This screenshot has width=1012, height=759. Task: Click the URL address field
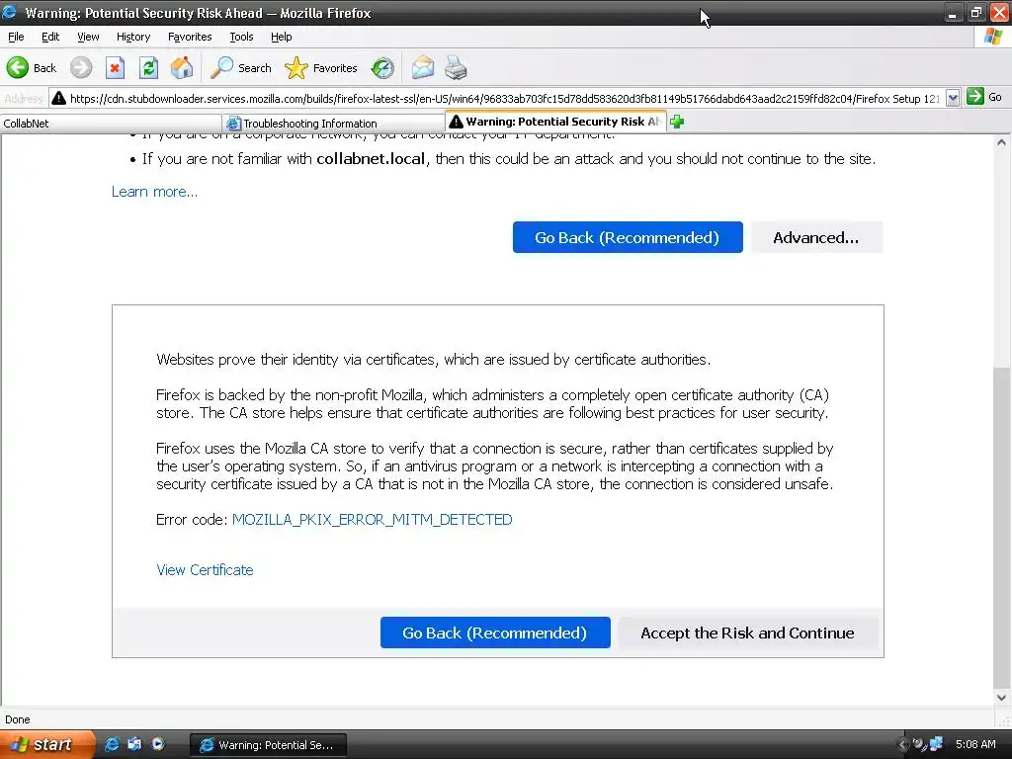[x=504, y=98]
